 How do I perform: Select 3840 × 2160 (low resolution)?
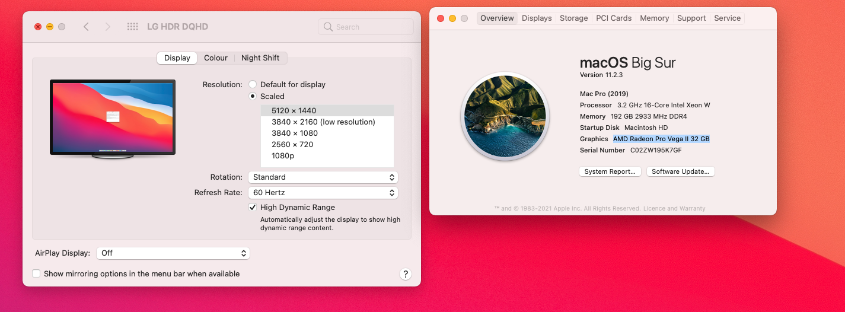tap(327, 122)
